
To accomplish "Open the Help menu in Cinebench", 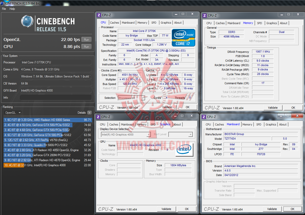I will [12, 9].
